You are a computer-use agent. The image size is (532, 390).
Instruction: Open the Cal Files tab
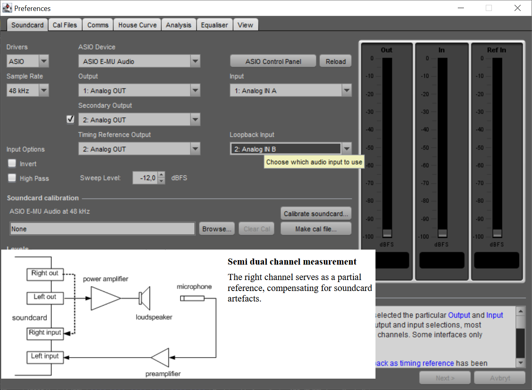(65, 25)
